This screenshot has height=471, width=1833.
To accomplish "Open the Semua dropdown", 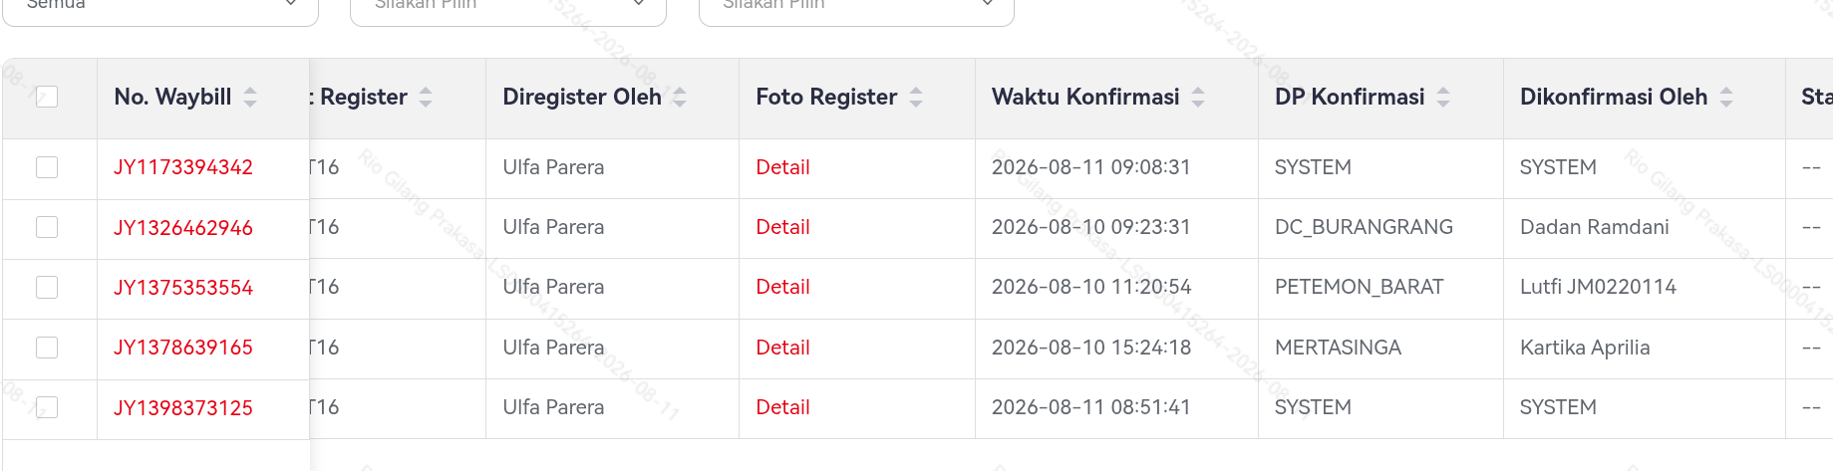I will coord(160,8).
